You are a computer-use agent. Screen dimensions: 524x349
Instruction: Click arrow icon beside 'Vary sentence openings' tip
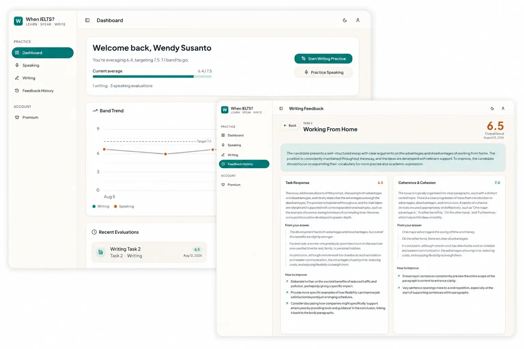point(398,288)
